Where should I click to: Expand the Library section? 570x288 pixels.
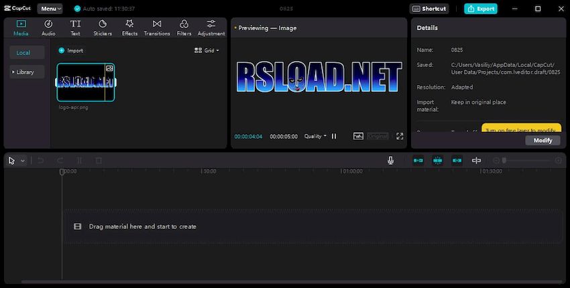coord(27,72)
